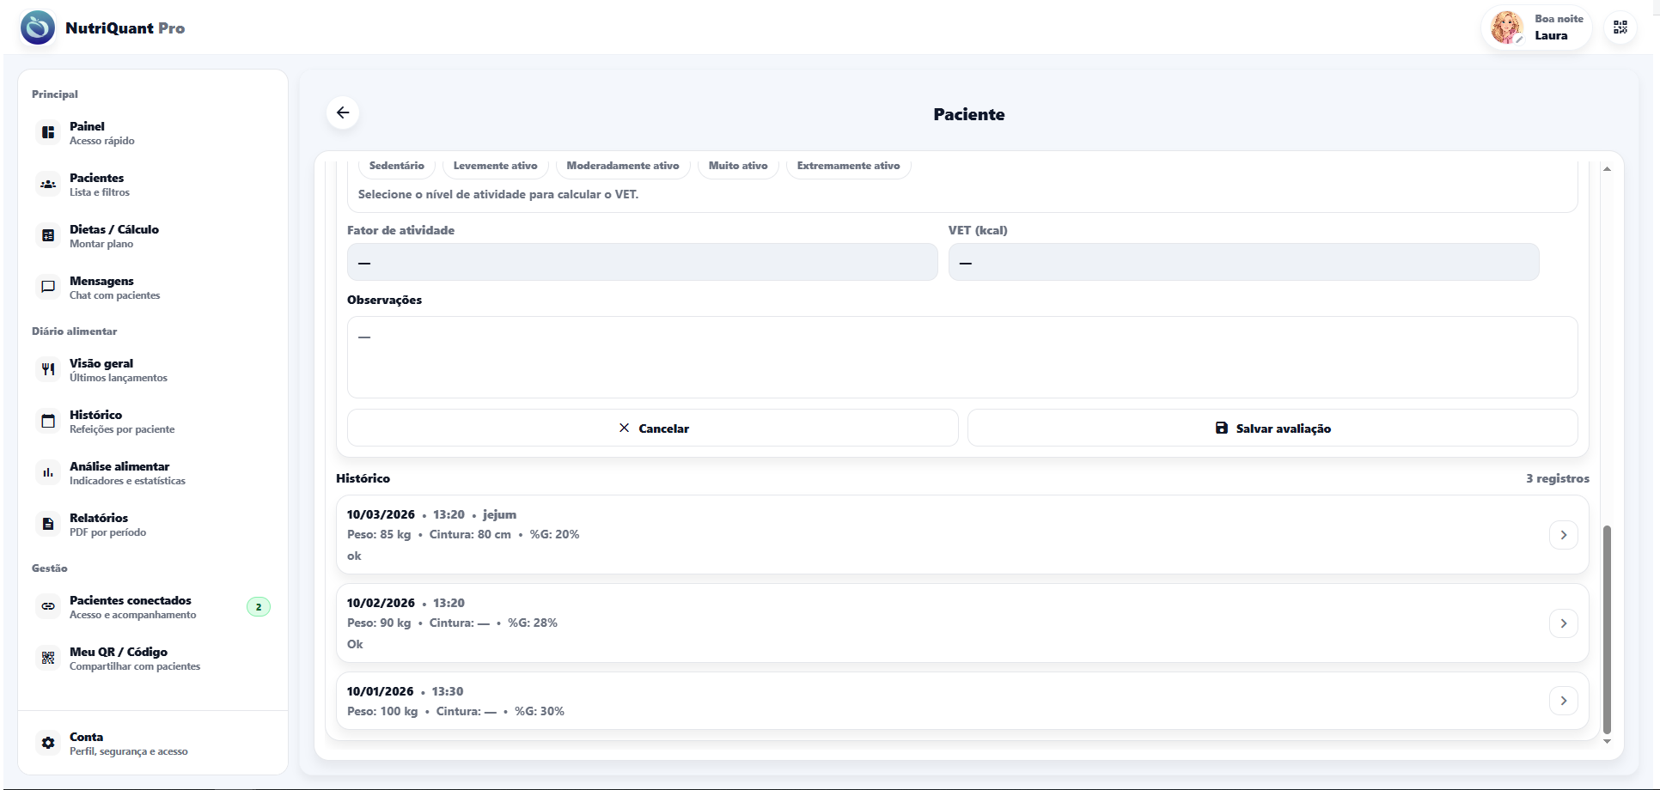The image size is (1660, 790).
Task: Open Painel dashboard icon
Action: [48, 132]
